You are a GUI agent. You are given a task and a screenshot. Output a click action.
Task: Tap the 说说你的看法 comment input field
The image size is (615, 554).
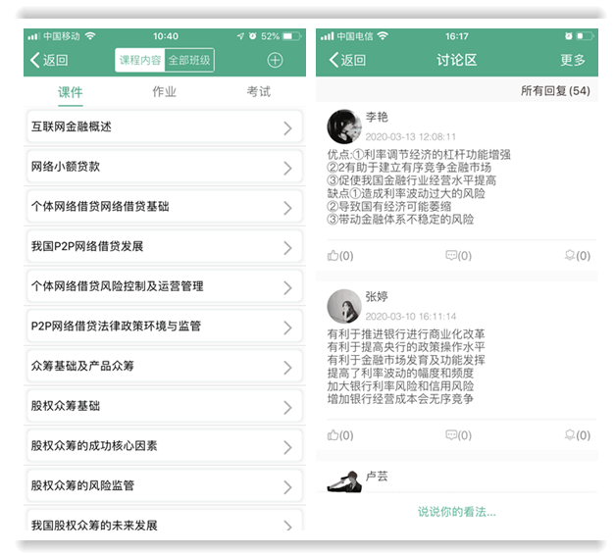[456, 511]
